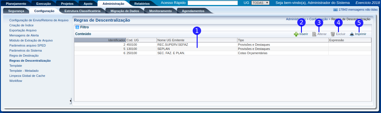Open the UG dropdown TODAS
The image size is (381, 113).
(260, 3)
